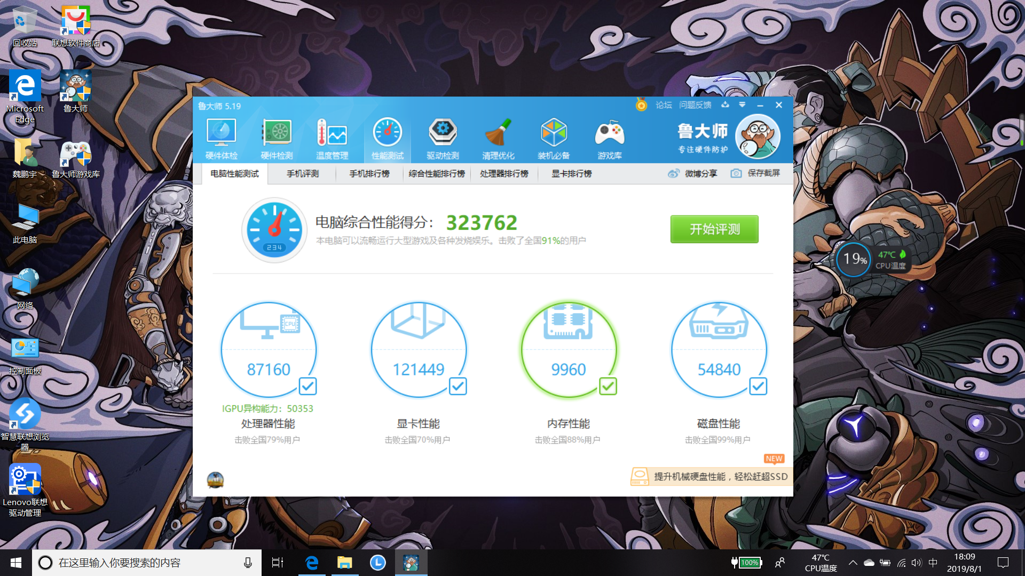Click the blue clock app in taskbar
1025x576 pixels.
tap(378, 563)
